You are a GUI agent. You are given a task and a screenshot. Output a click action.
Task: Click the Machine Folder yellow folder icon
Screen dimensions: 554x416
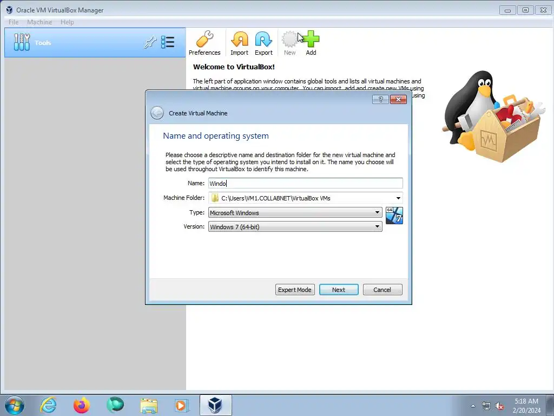point(215,198)
